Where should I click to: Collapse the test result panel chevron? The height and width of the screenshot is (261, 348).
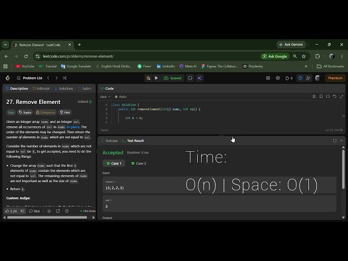pos(341,141)
